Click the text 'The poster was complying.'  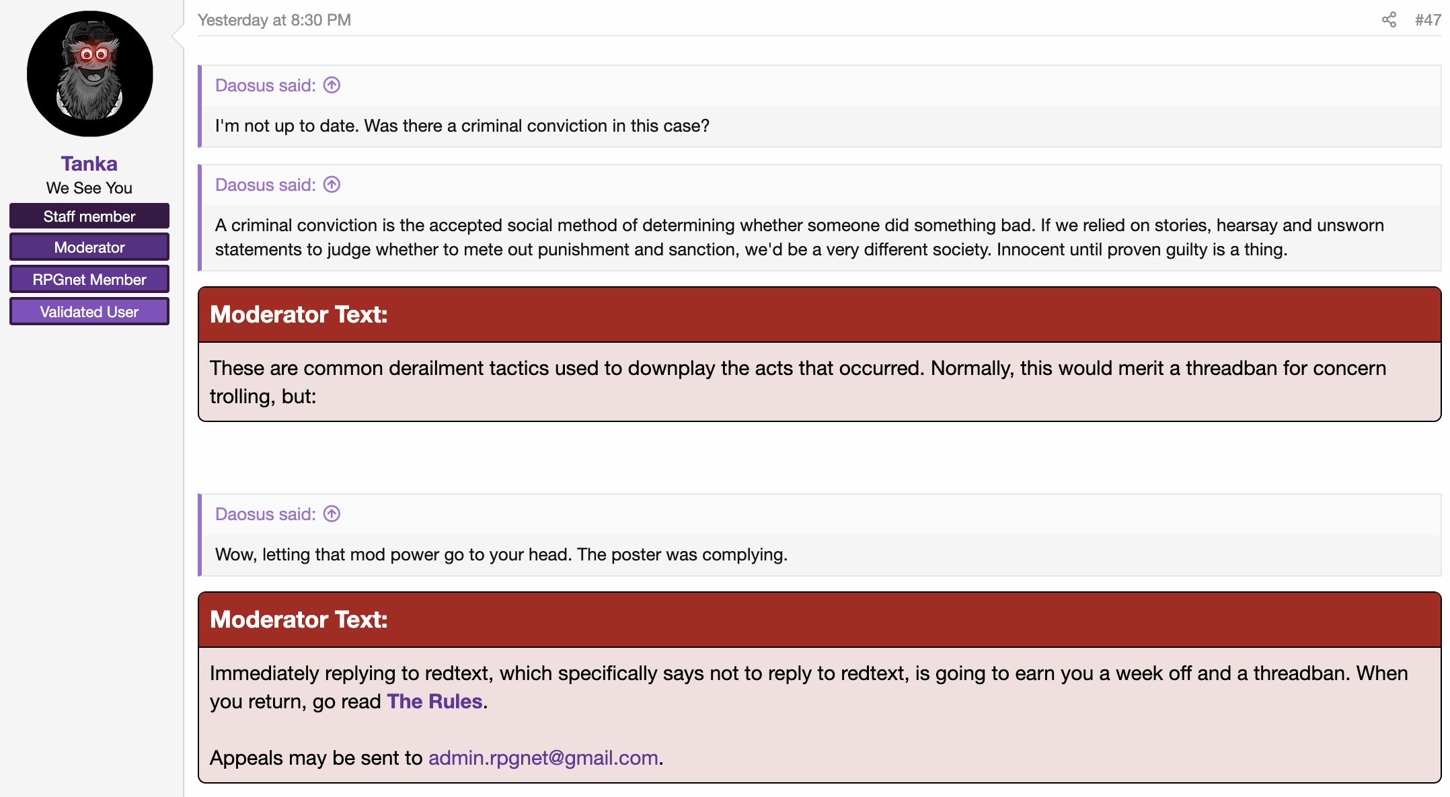tap(682, 554)
